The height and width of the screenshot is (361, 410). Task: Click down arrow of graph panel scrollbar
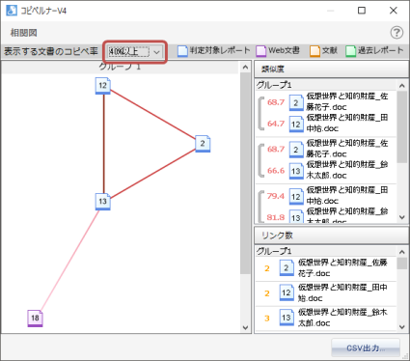[x=245, y=328]
